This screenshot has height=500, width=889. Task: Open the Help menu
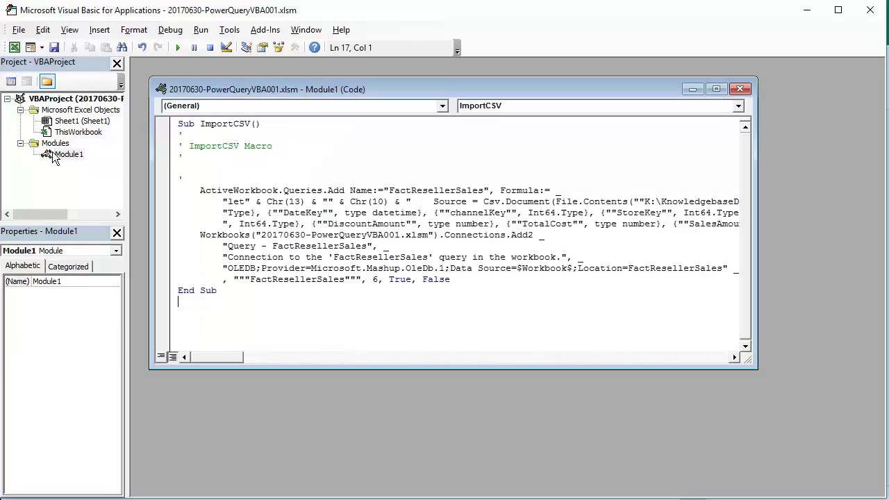pos(341,30)
